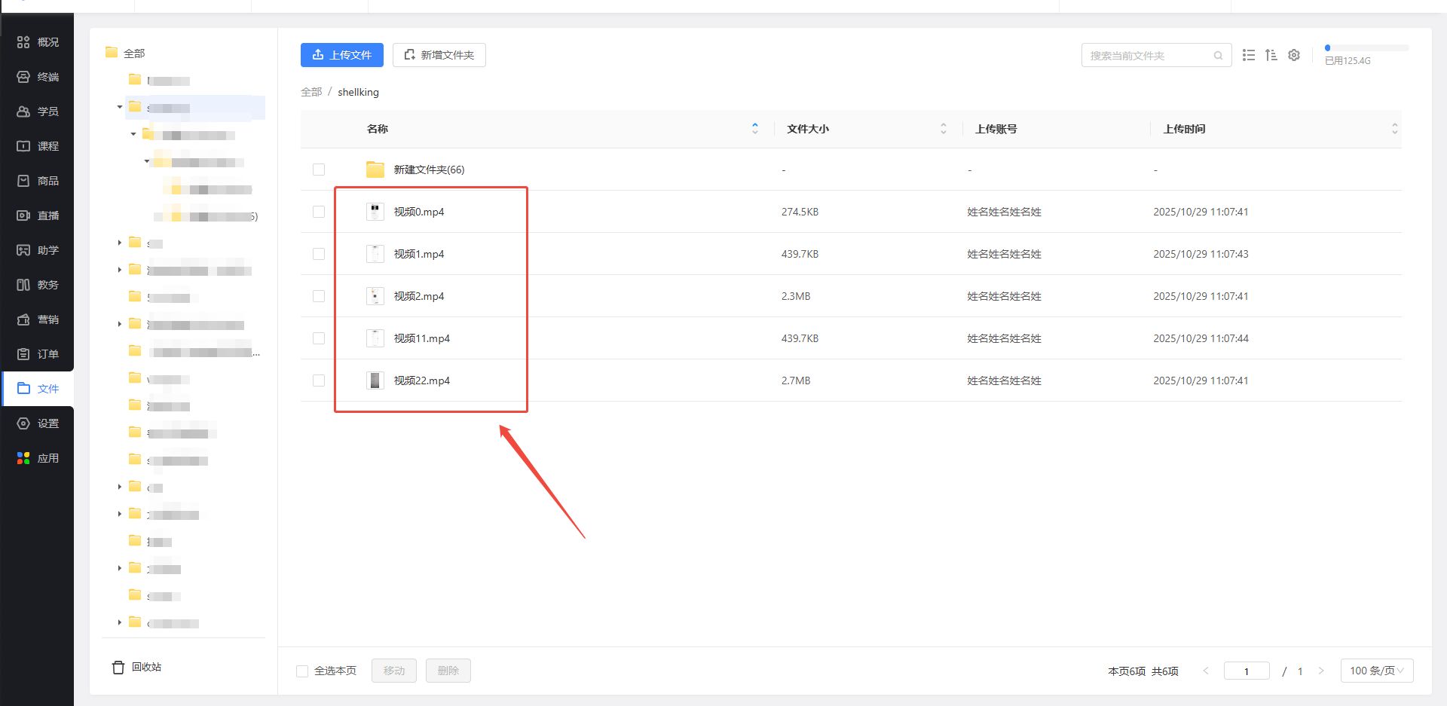Toggle the 全选本页 select-all checkbox
The width and height of the screenshot is (1447, 706).
[302, 671]
